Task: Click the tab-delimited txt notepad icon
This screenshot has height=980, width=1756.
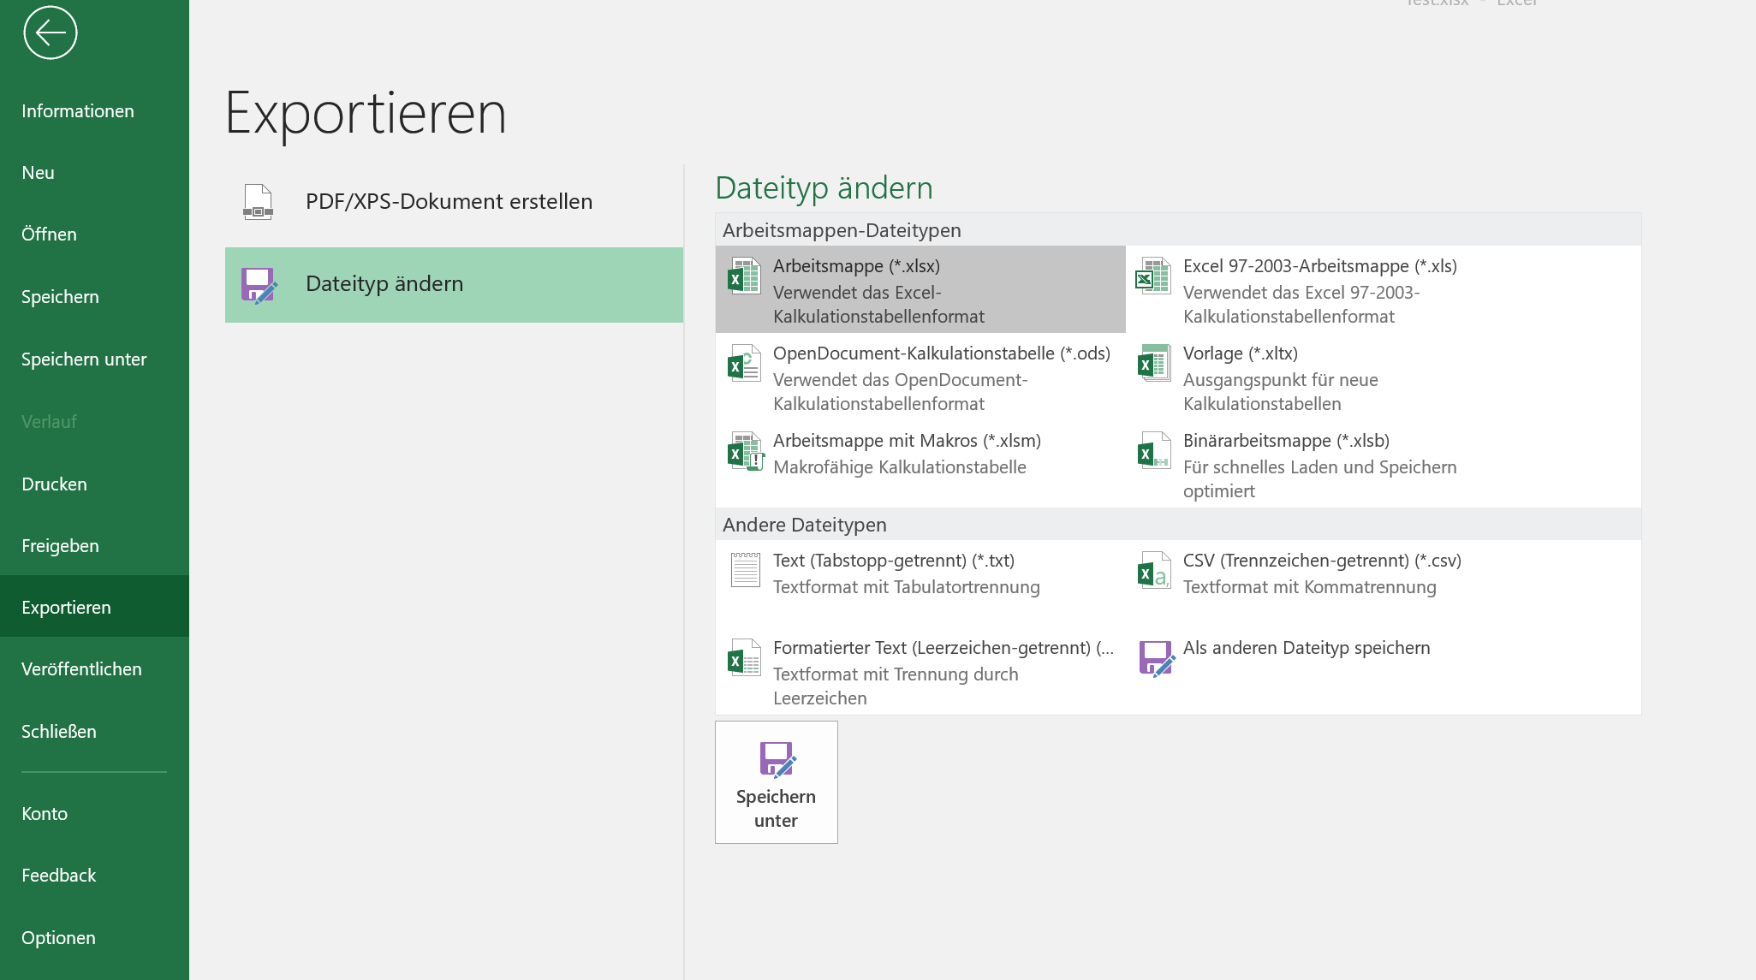Action: point(745,569)
